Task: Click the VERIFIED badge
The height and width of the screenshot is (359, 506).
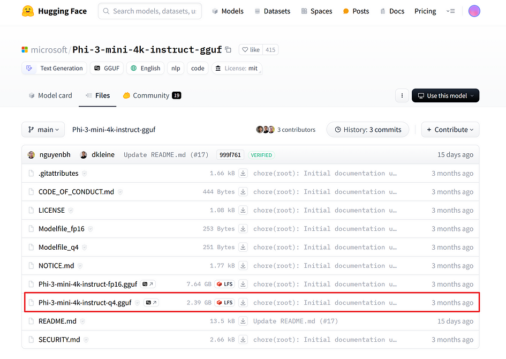Action: 261,155
